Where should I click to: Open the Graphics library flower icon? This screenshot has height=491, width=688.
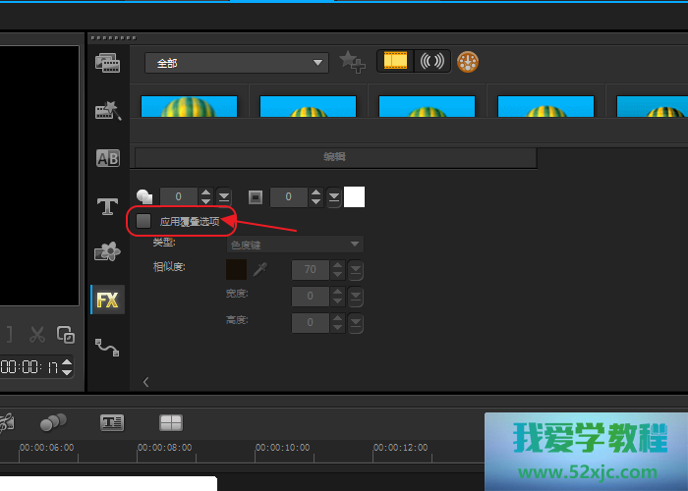coord(107,252)
